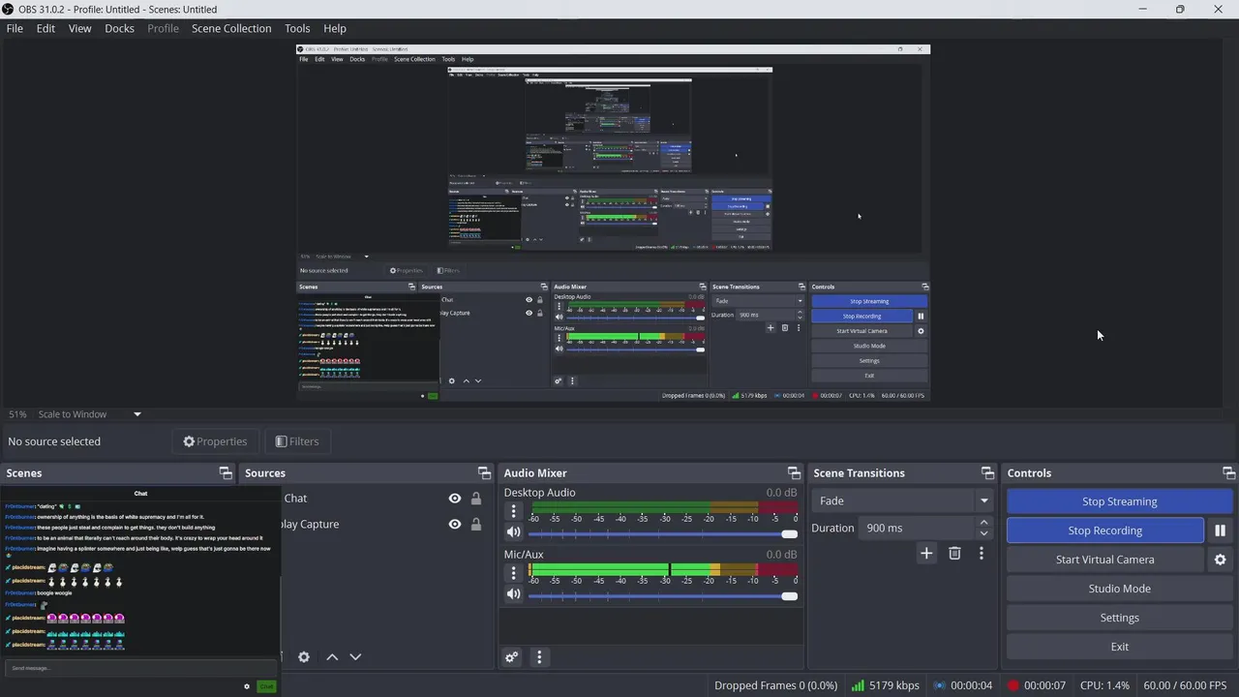The width and height of the screenshot is (1239, 697).
Task: Adjust the Mic/Aux volume slider
Action: (x=663, y=595)
